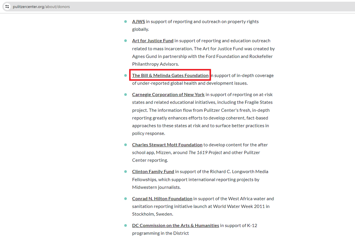The image size is (355, 239).
Task: Click the italic text "The 1619 Project"
Action: click(205, 153)
